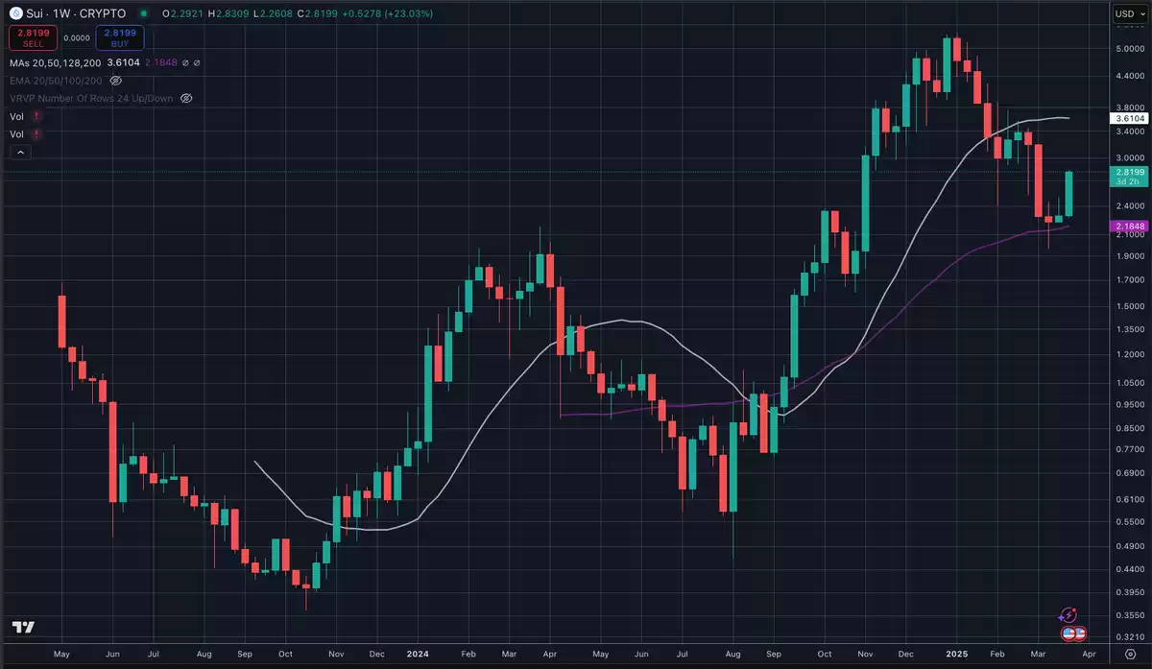Click the red SELL 2.8199 button
Image resolution: width=1152 pixels, height=669 pixels.
(x=33, y=38)
